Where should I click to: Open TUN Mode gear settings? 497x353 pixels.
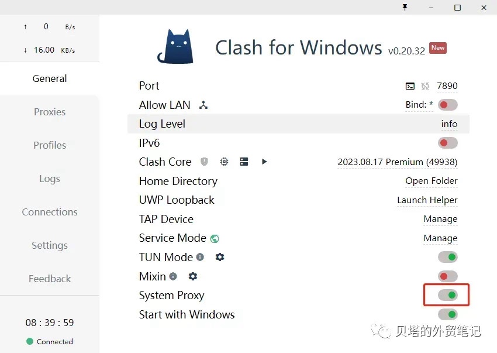coord(220,257)
